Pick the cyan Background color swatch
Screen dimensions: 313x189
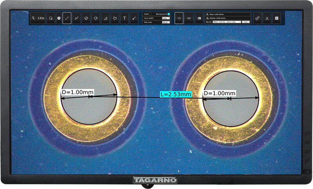pos(169,14)
